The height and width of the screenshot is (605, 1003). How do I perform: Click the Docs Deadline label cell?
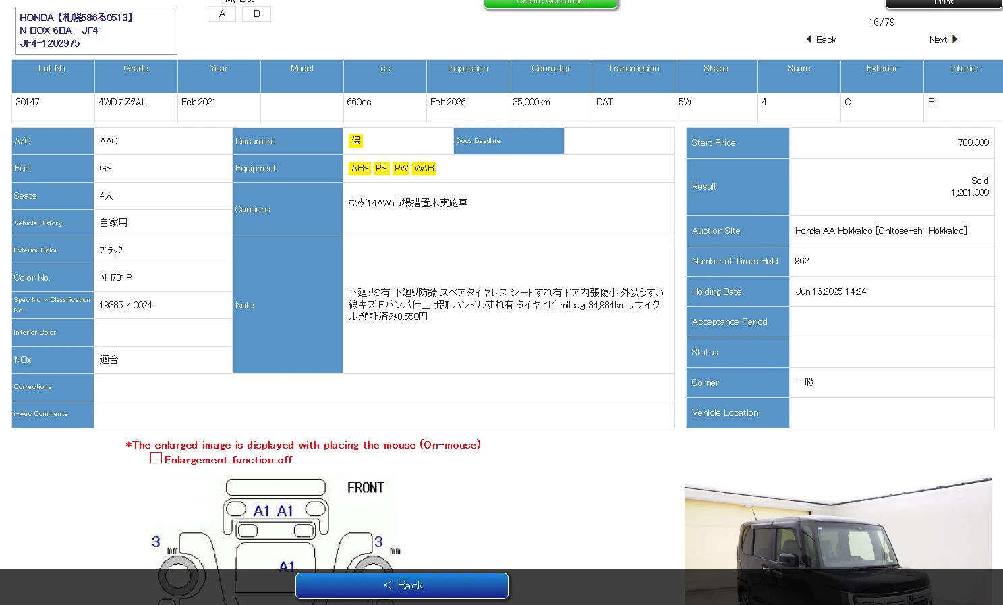tap(509, 141)
